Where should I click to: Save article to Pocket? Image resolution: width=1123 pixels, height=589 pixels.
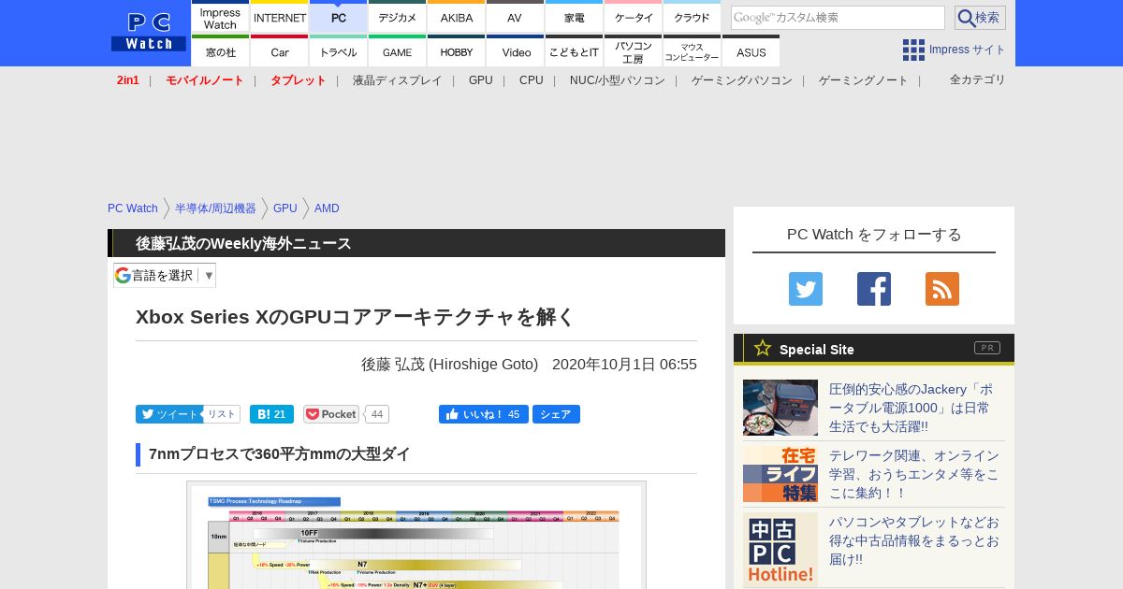point(331,414)
